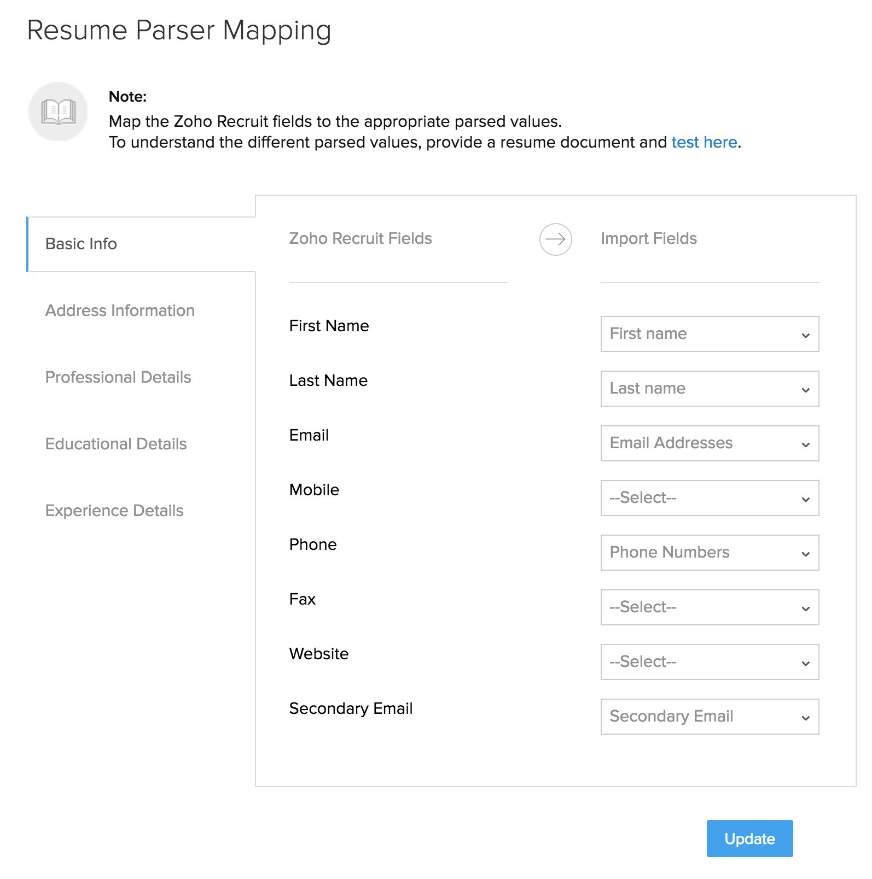The width and height of the screenshot is (872, 879).
Task: Switch to Address Information tab
Action: click(120, 310)
